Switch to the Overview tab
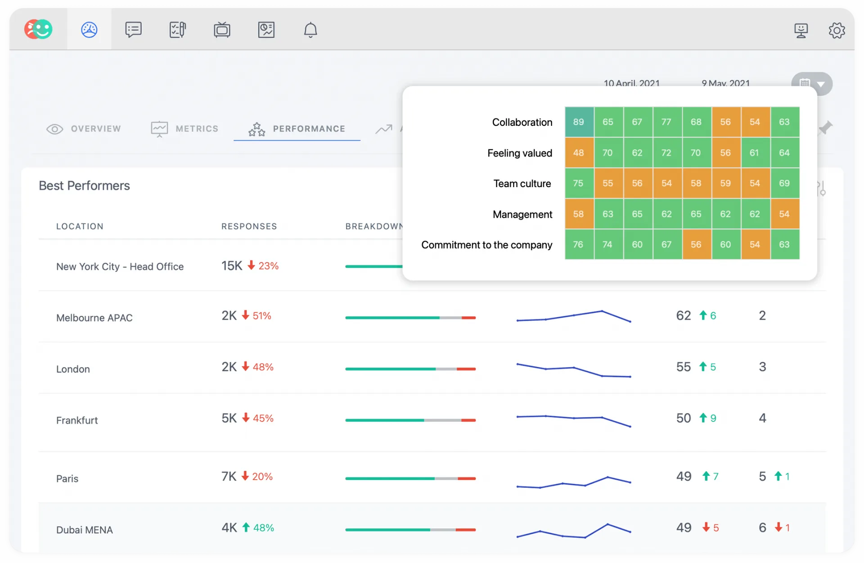 84,129
